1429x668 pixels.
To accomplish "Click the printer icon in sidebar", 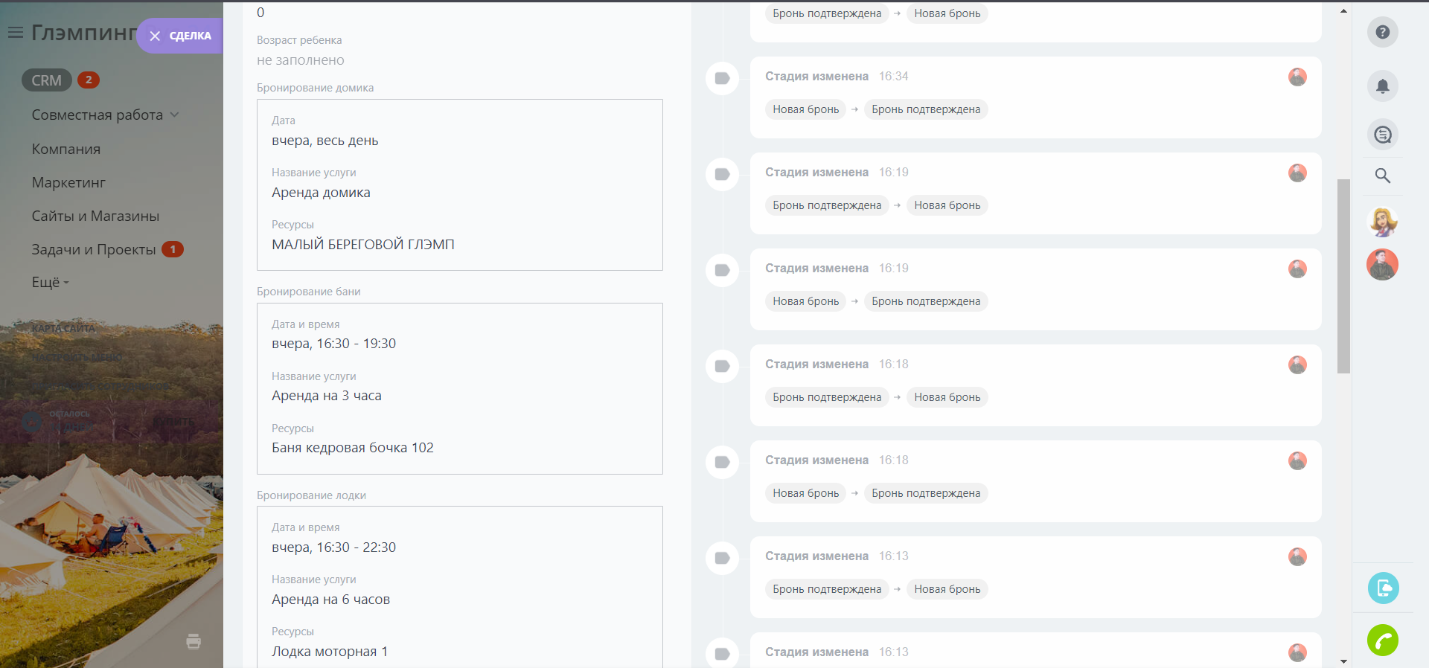I will tap(194, 641).
